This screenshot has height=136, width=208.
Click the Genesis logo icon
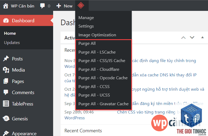(x=6, y=119)
